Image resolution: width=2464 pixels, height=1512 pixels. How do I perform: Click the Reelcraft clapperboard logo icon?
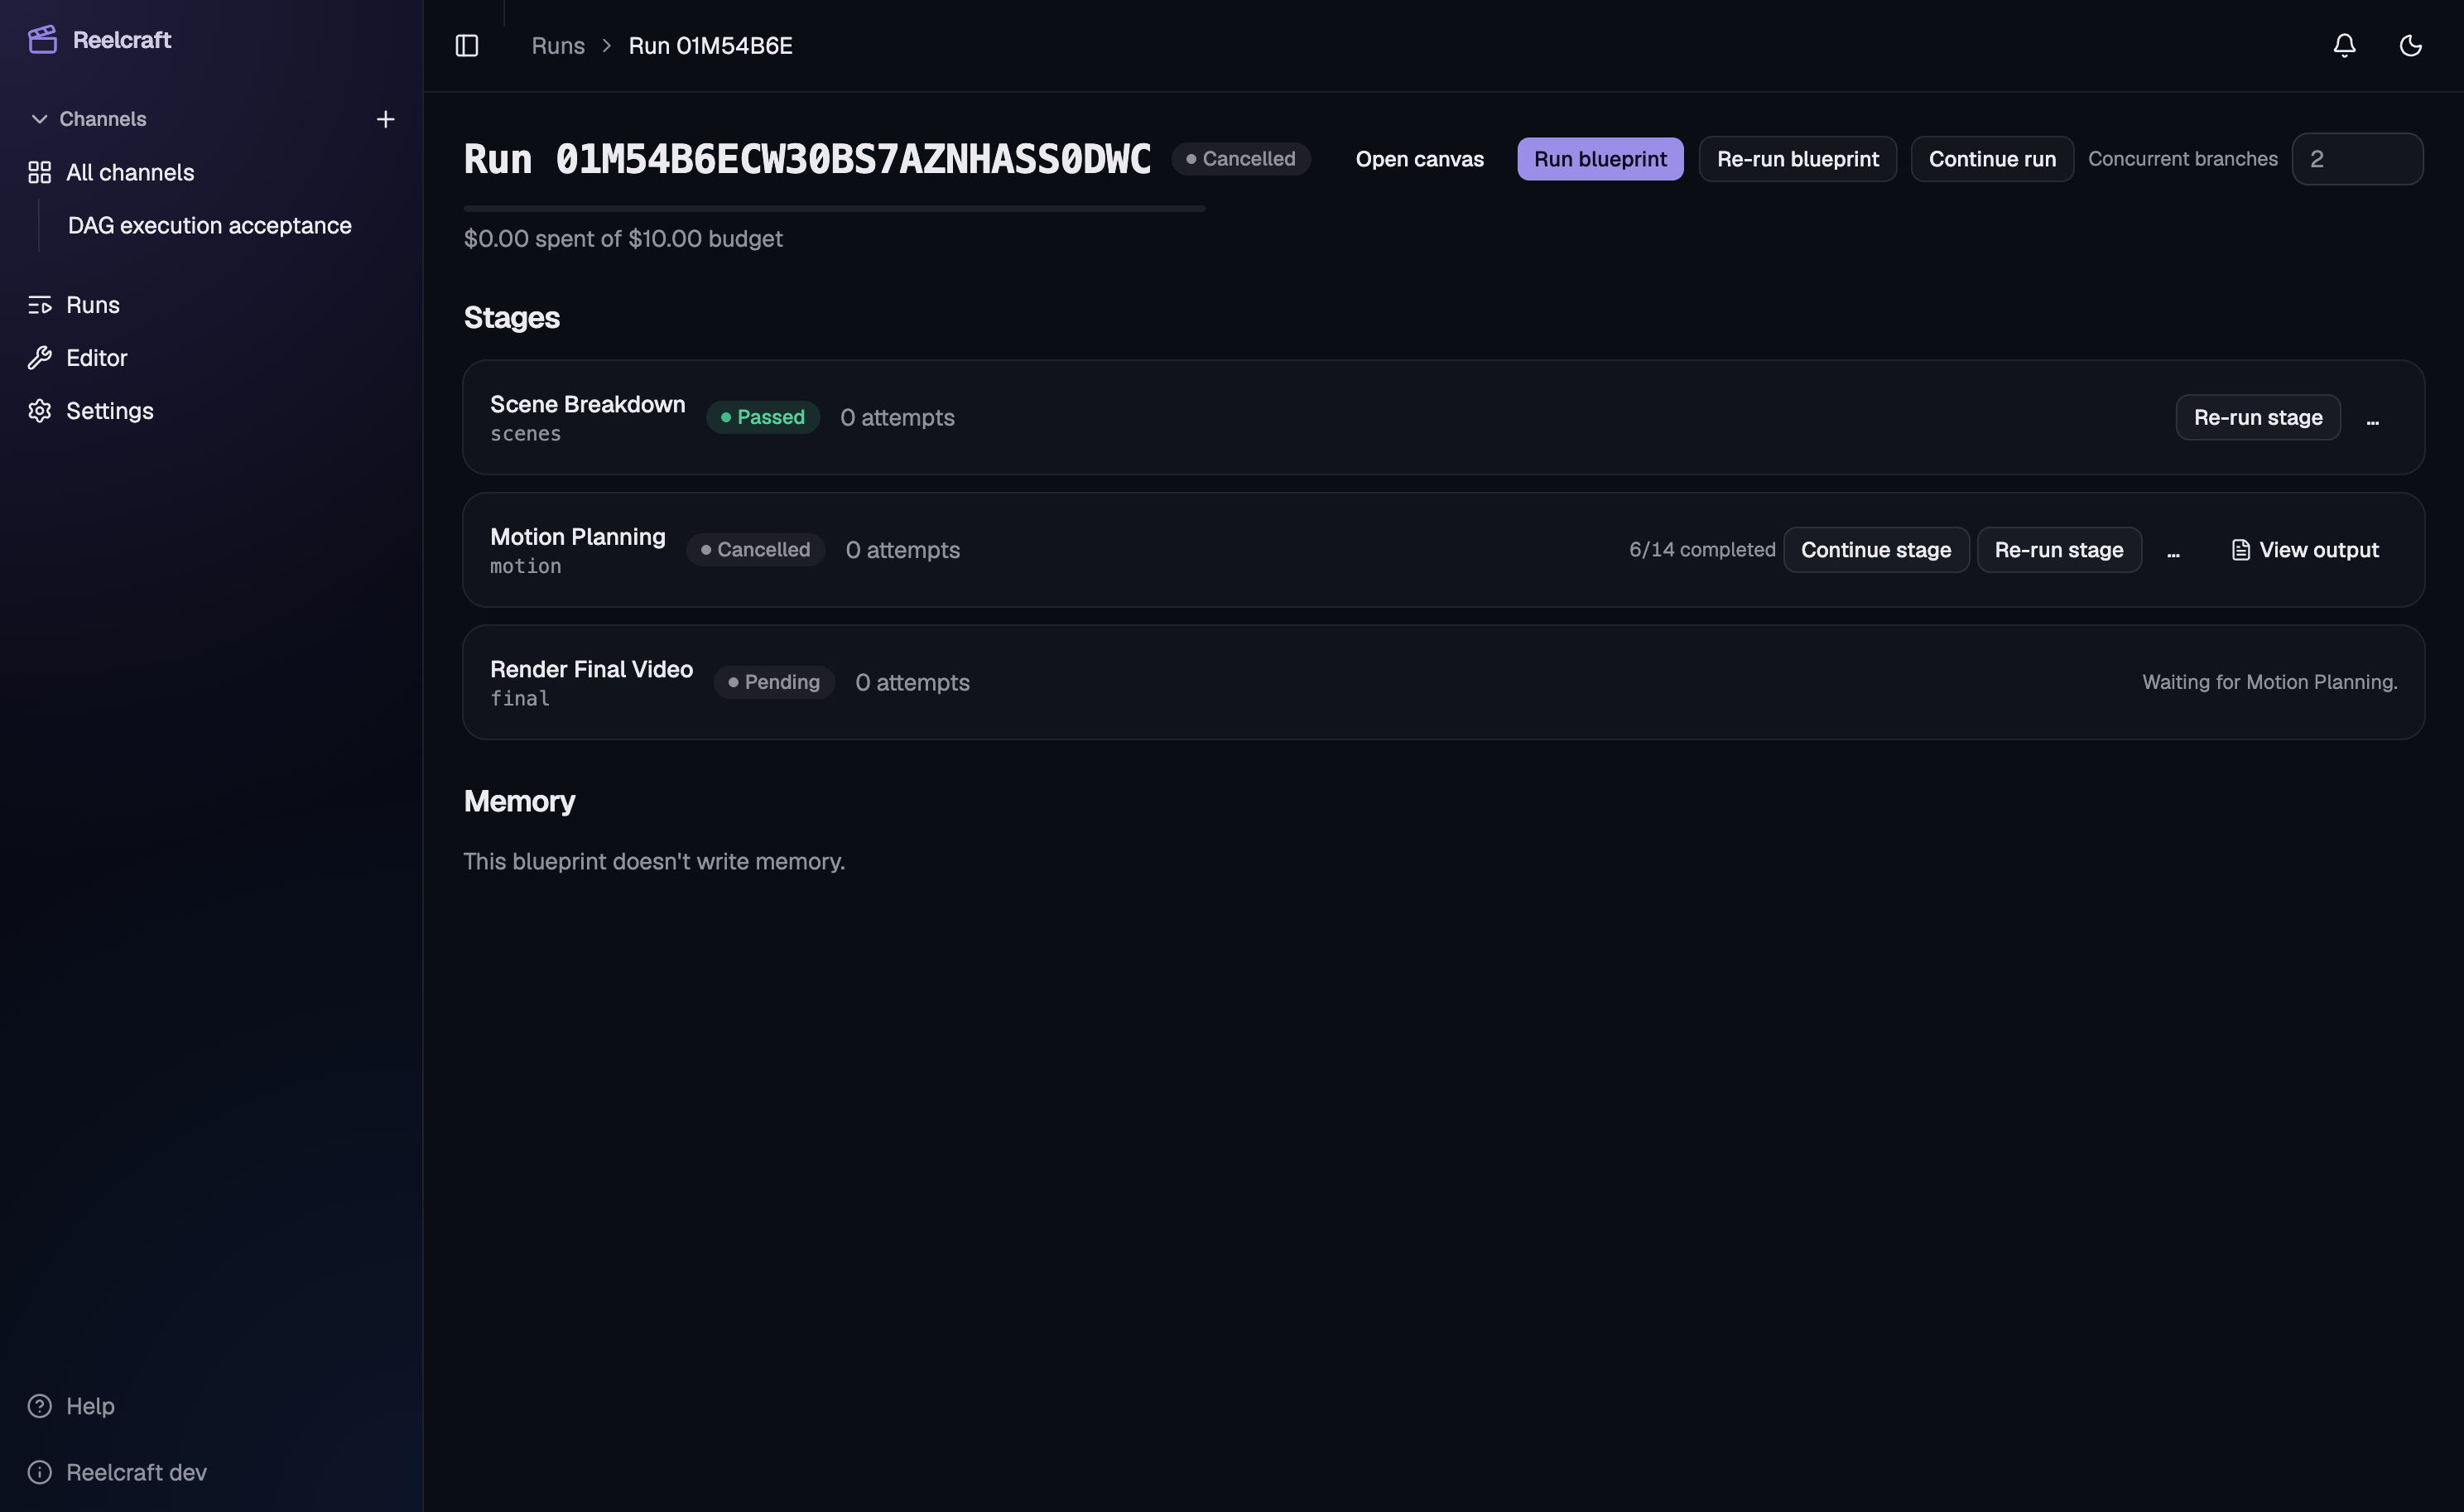[42, 40]
